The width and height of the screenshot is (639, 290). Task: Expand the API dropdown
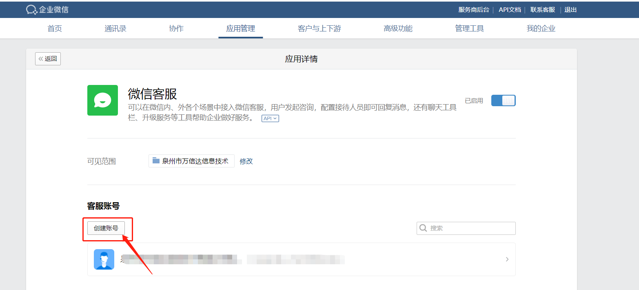tap(270, 118)
